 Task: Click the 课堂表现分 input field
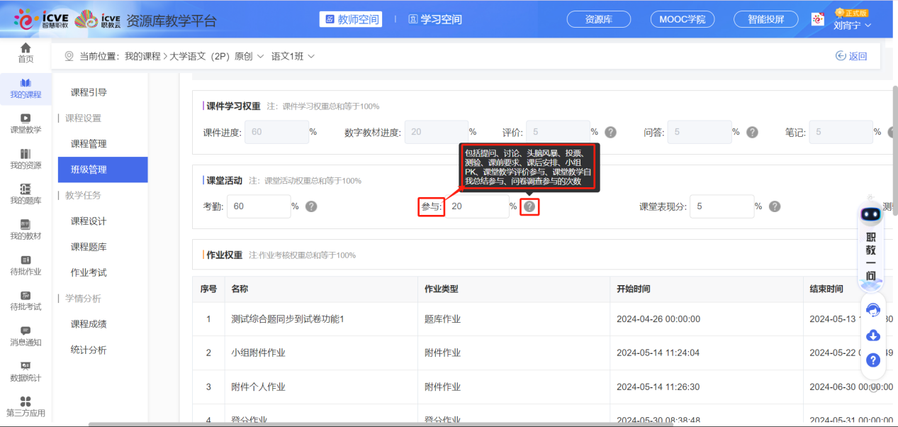[722, 206]
